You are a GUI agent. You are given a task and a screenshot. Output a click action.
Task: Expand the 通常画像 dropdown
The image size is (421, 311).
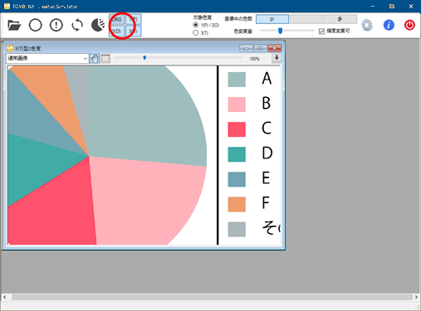click(x=47, y=58)
